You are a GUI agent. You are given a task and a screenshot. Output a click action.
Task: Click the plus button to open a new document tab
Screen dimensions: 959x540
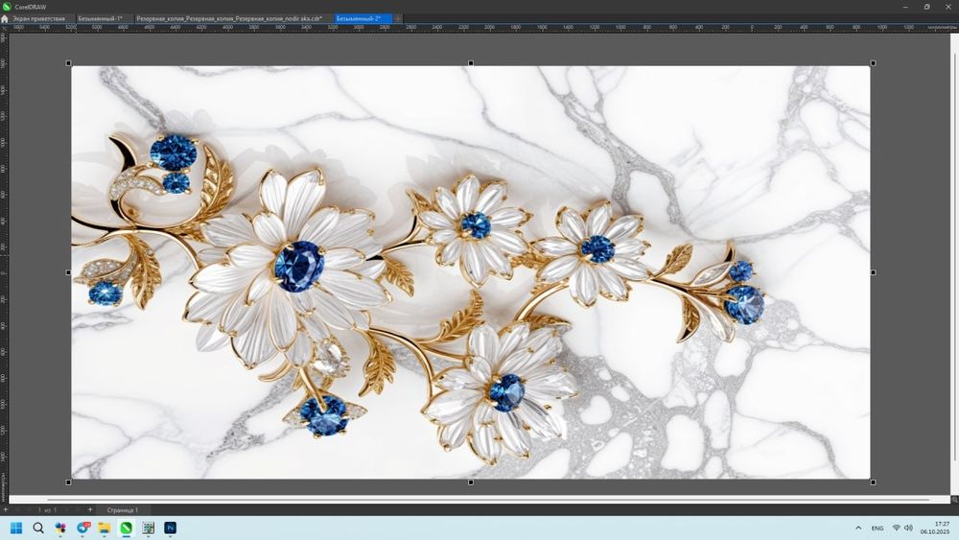398,18
